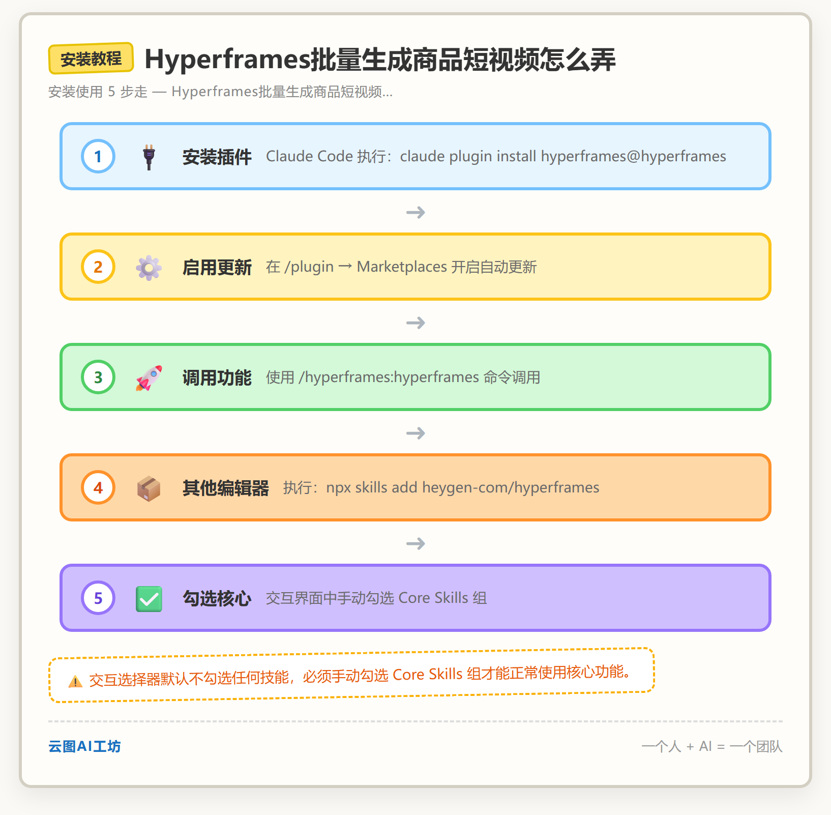Click the 勾选核心 step heading
Viewport: 831px width, 815px height.
click(217, 598)
